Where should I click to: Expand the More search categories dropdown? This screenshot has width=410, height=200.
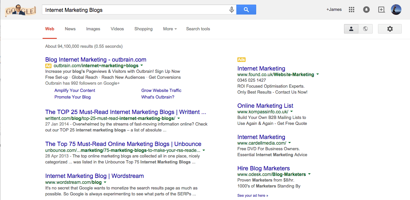(x=170, y=29)
